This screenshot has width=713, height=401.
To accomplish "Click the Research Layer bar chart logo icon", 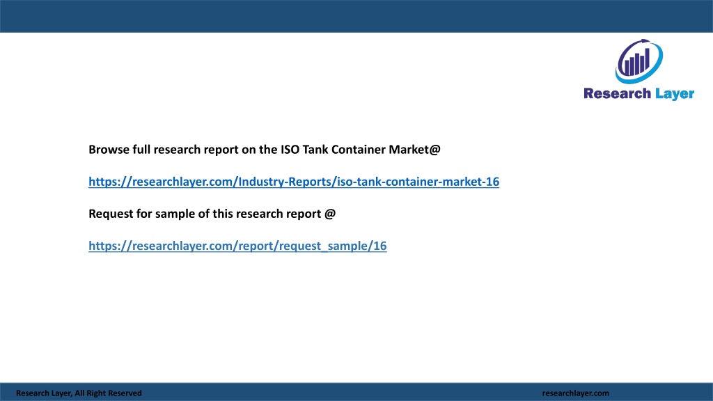I will [639, 61].
